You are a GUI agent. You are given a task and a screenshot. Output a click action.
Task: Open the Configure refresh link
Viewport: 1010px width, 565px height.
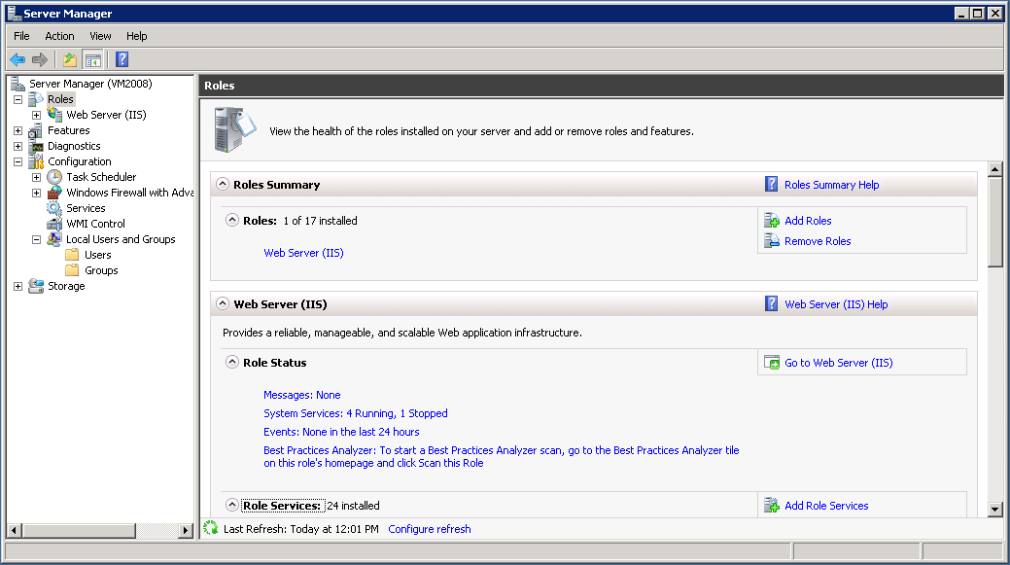point(429,529)
